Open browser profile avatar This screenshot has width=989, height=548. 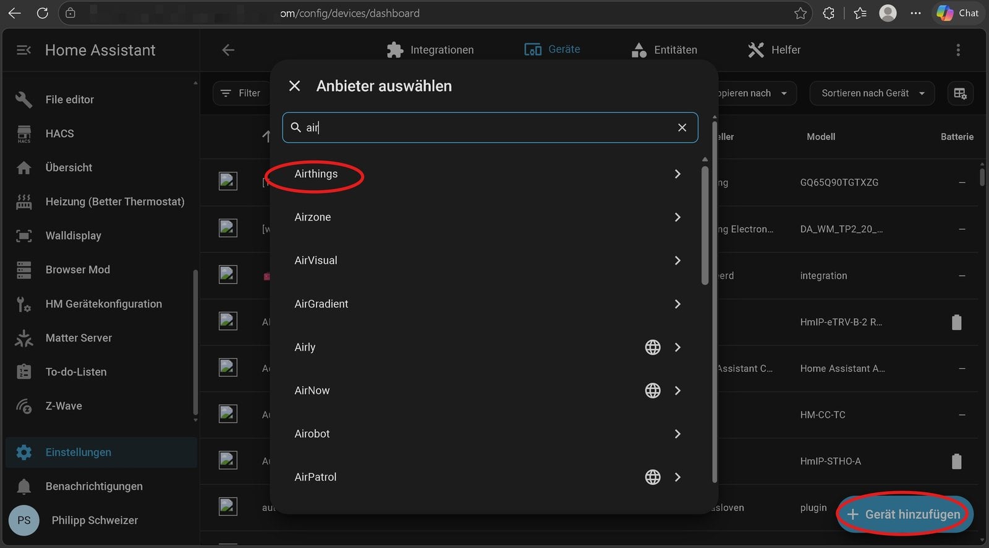click(888, 13)
